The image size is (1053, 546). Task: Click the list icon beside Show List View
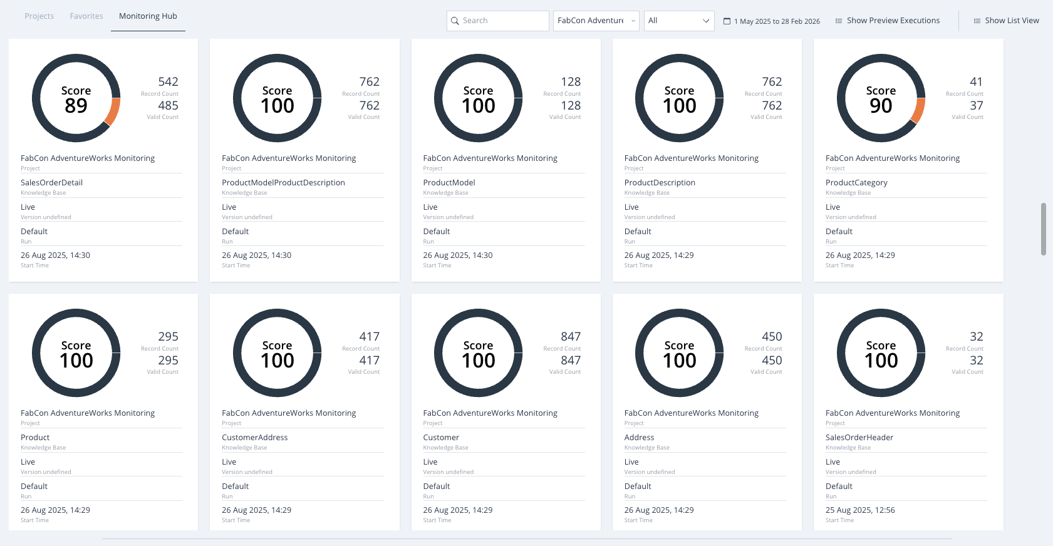point(977,21)
